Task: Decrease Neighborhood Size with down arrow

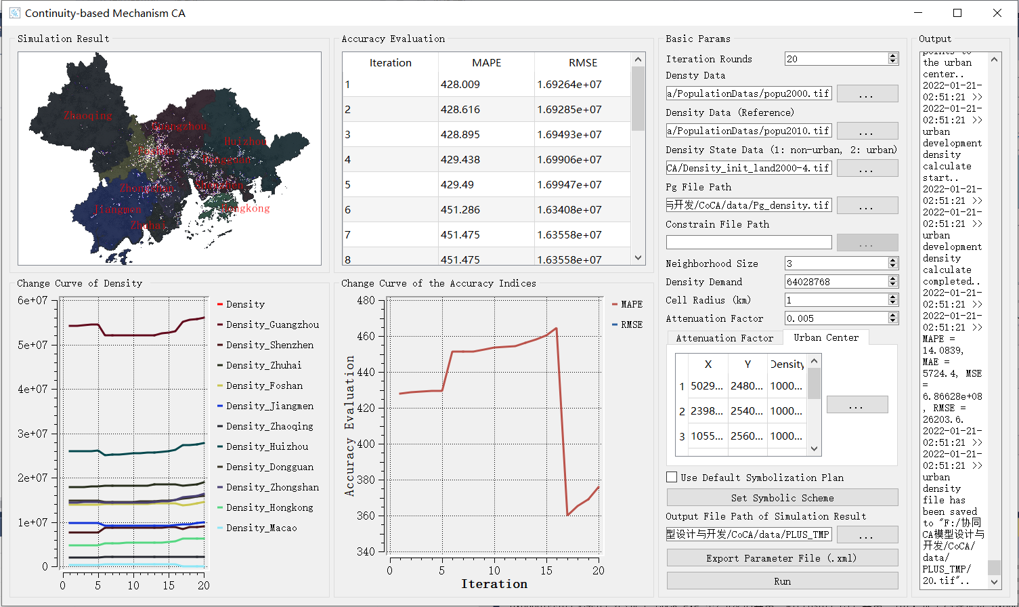Action: pos(893,266)
